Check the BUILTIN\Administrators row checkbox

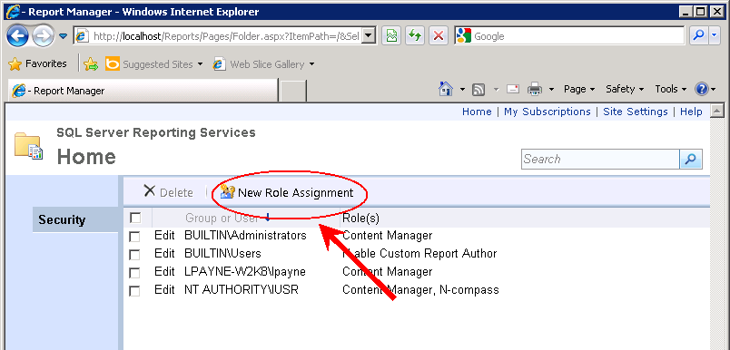134,237
